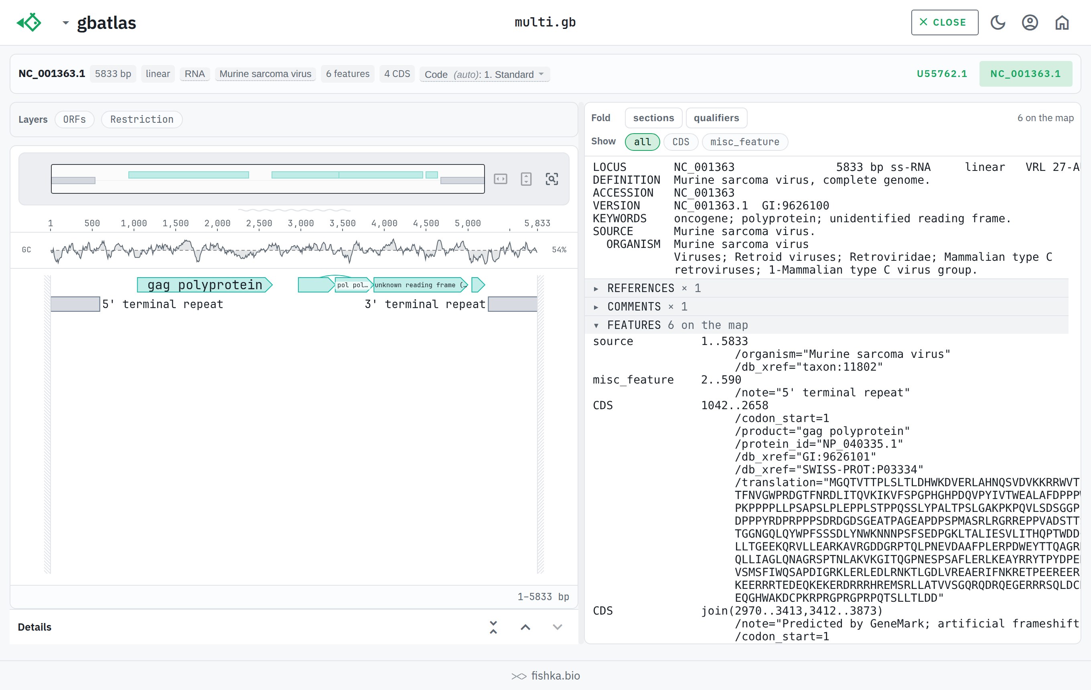The width and height of the screenshot is (1091, 690).
Task: Click the fishka.bio footer link
Action: coord(545,676)
